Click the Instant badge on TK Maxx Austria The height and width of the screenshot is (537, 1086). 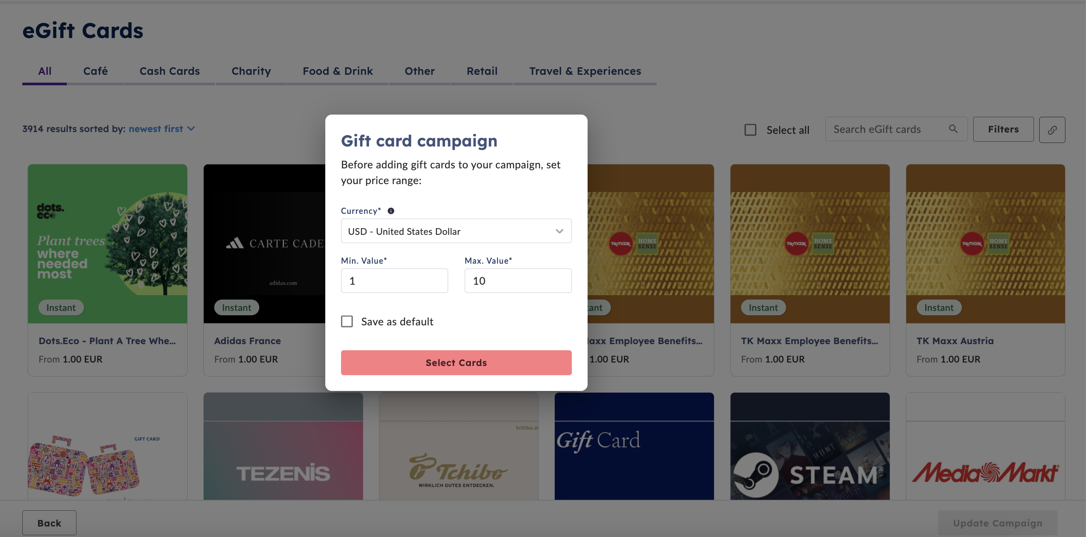coord(939,307)
